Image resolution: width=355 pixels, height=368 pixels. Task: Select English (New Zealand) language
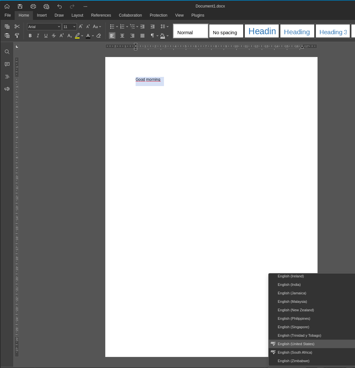(312, 310)
